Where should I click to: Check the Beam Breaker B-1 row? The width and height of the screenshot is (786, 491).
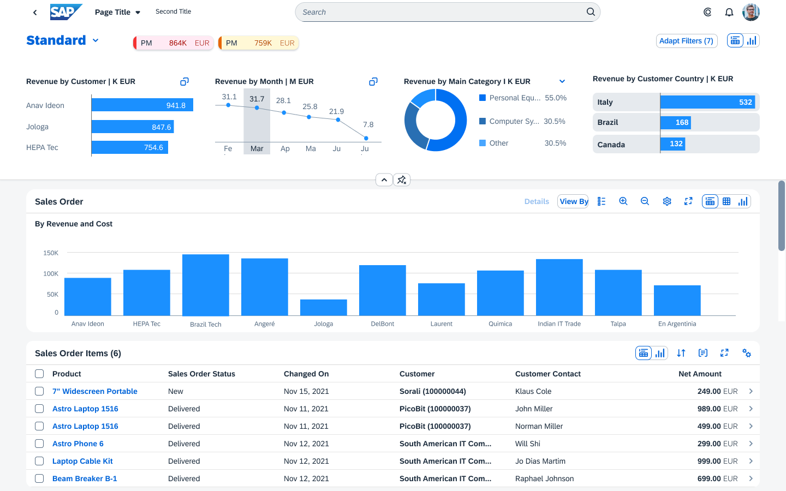(39, 478)
